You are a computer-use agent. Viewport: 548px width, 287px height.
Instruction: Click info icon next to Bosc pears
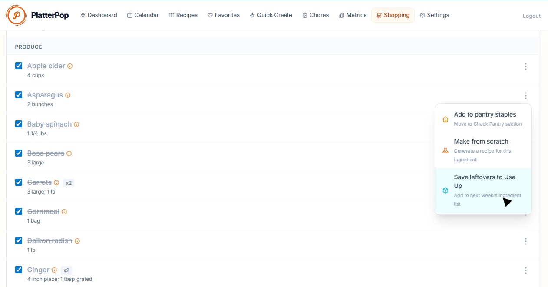(69, 154)
